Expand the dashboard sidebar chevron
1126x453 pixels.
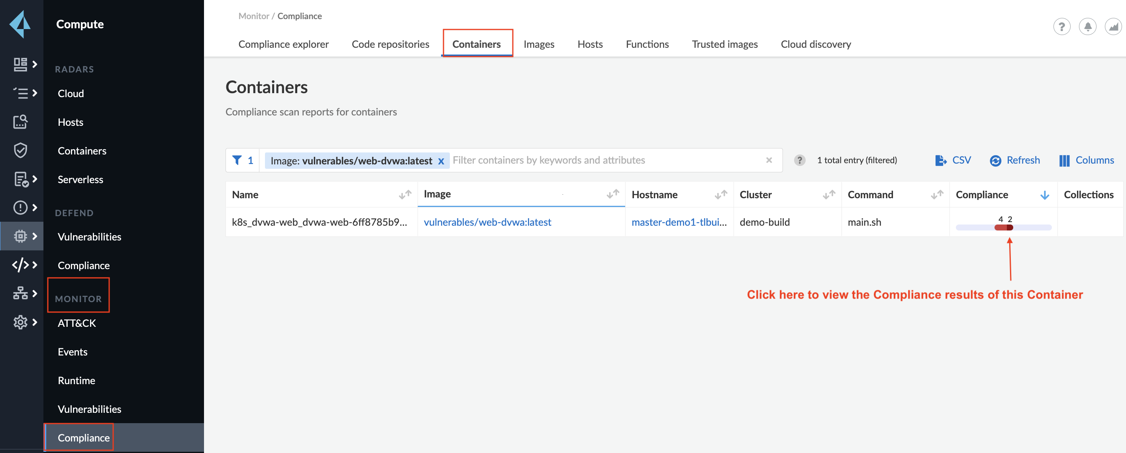click(x=35, y=64)
